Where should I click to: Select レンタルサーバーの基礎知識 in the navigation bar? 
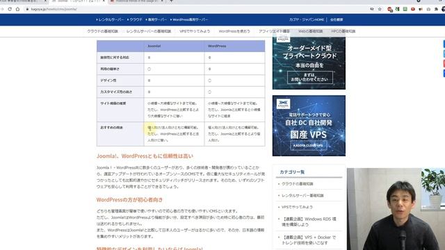(x=149, y=31)
